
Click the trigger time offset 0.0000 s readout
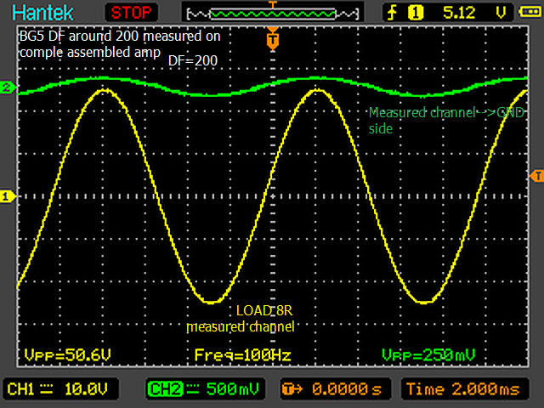[335, 389]
